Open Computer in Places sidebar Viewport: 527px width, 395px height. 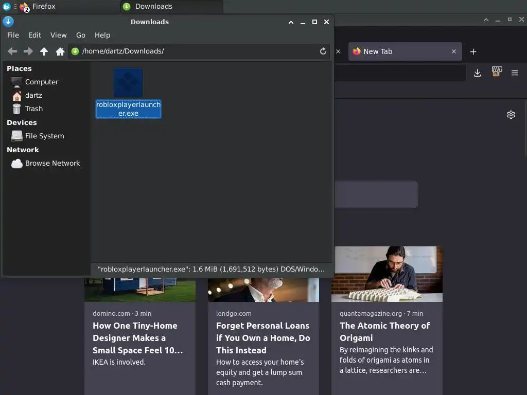pyautogui.click(x=34, y=82)
